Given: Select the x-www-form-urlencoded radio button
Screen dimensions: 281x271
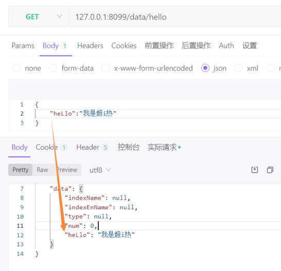Looking at the screenshot, I should tap(106, 68).
